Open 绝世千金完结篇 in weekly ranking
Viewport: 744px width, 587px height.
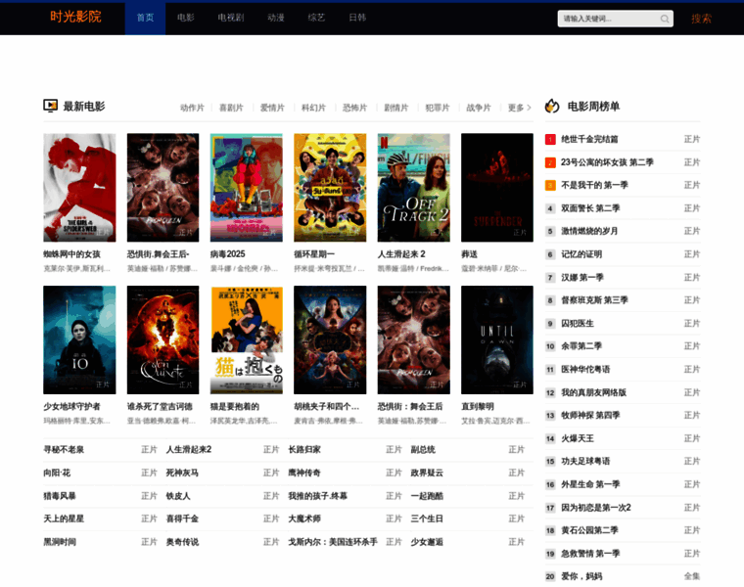[x=589, y=139]
